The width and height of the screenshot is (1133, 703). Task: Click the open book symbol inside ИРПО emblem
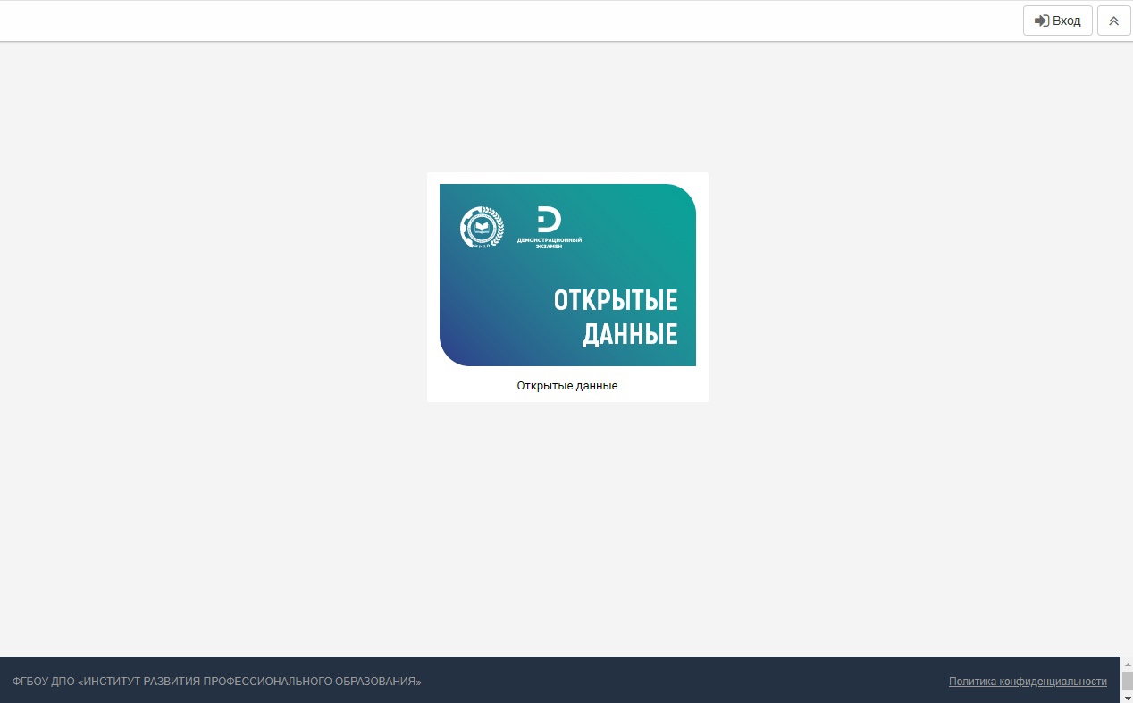(x=482, y=228)
